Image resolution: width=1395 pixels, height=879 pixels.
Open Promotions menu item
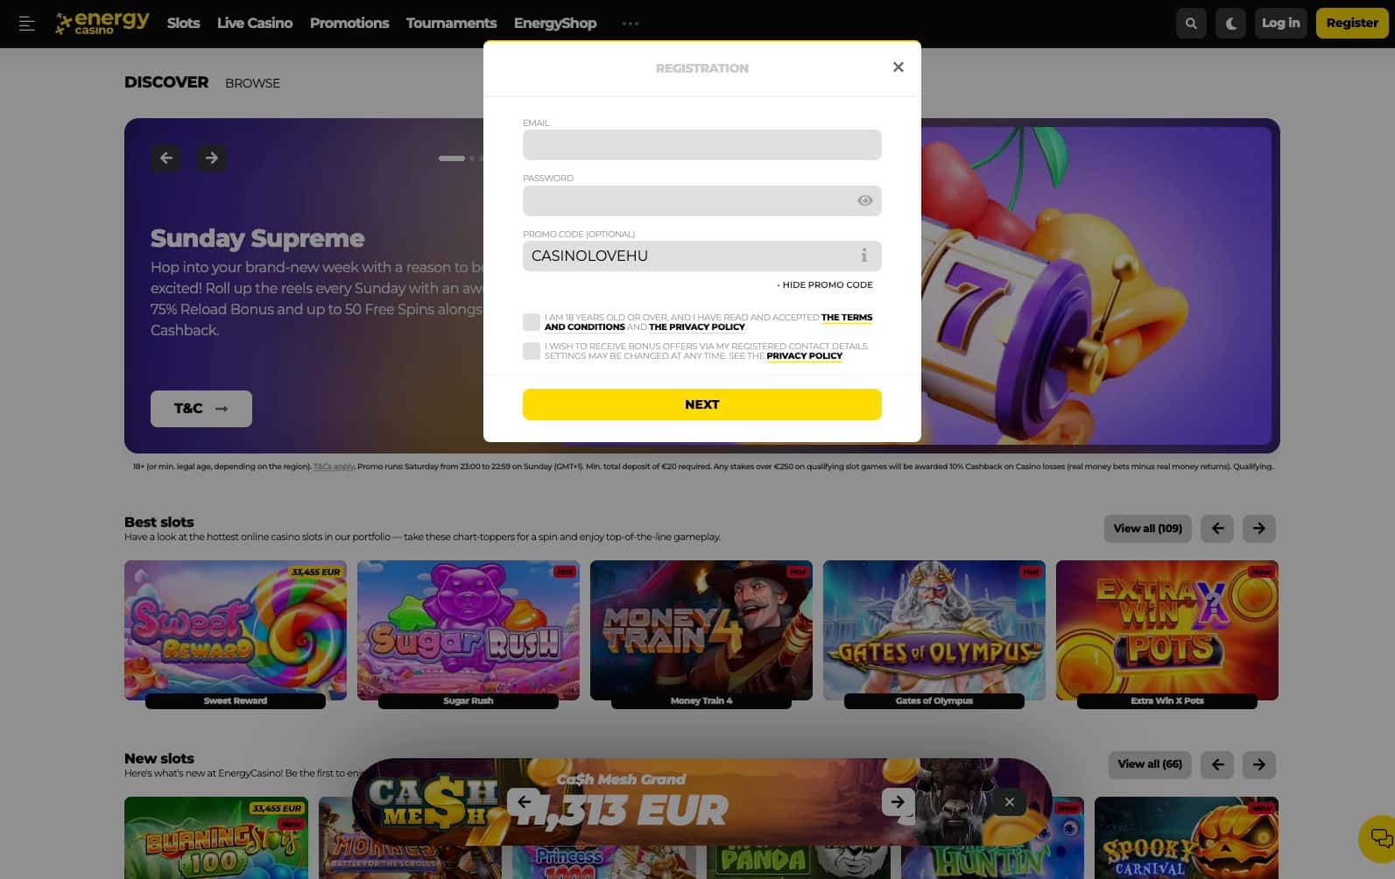point(349,23)
